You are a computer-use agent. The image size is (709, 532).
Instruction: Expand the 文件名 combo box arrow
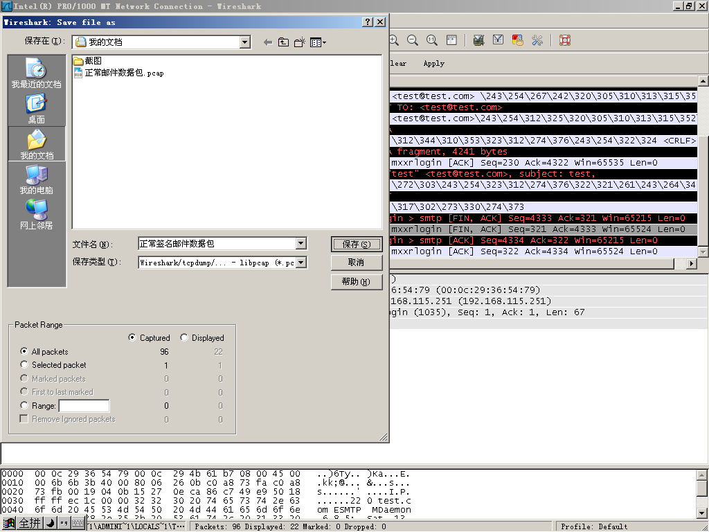pyautogui.click(x=301, y=243)
